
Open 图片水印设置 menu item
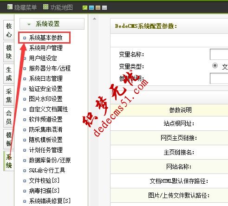(46, 99)
